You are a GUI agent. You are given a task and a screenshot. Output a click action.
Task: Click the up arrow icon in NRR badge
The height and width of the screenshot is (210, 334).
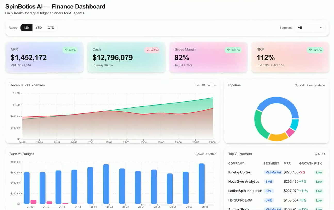(x=311, y=50)
